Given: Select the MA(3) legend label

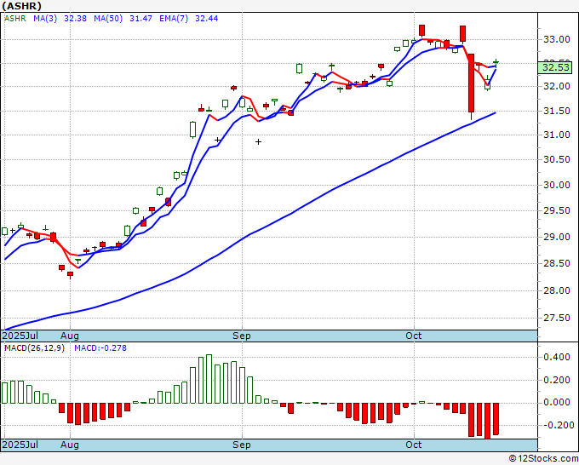Looking at the screenshot, I should 45,19.
